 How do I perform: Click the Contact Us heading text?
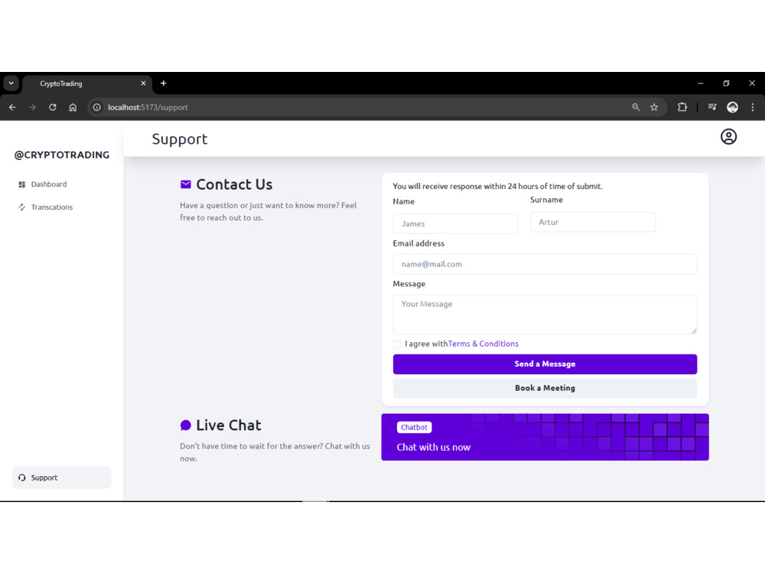[x=234, y=184]
